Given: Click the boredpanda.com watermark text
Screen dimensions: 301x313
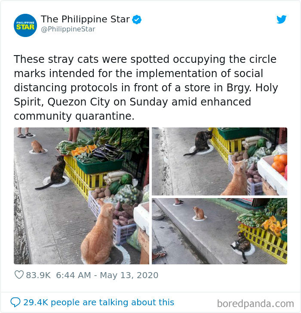Looking at the screenshot, I should pyautogui.click(x=255, y=304).
